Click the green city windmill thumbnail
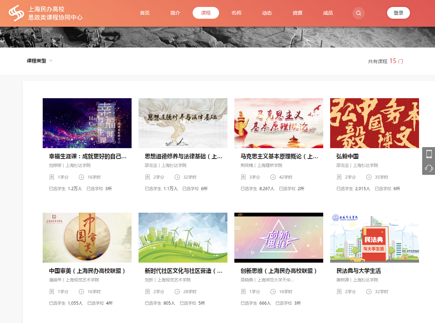 click(183, 238)
